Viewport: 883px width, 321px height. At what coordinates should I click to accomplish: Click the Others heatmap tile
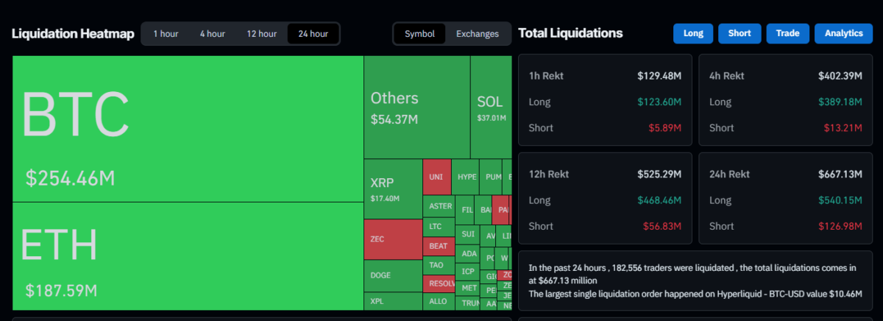pos(416,107)
